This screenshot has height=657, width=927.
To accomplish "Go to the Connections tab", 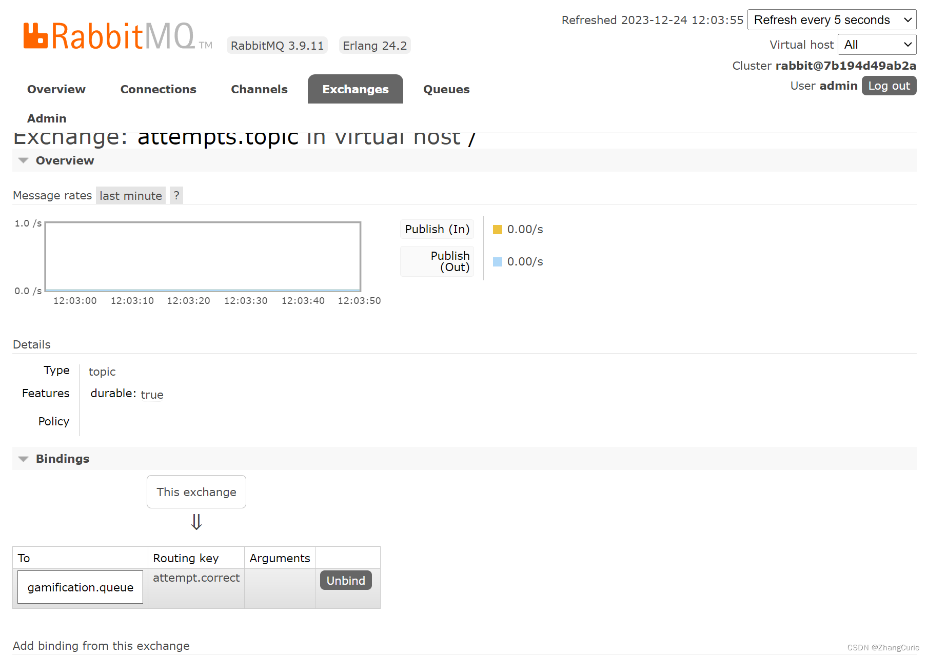I will pyautogui.click(x=158, y=89).
